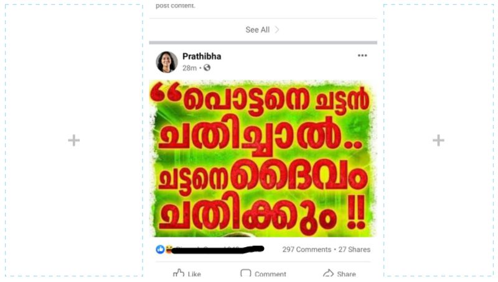View the 27 Shares list
Screen dimensions: 498x282
(354, 249)
